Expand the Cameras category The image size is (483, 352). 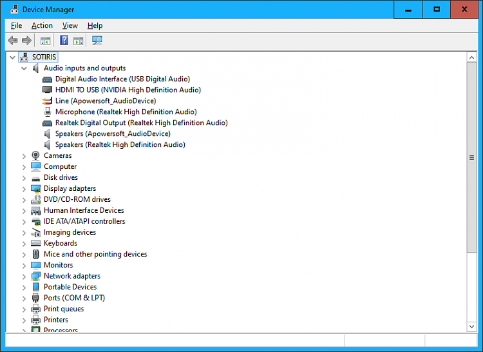pyautogui.click(x=24, y=156)
